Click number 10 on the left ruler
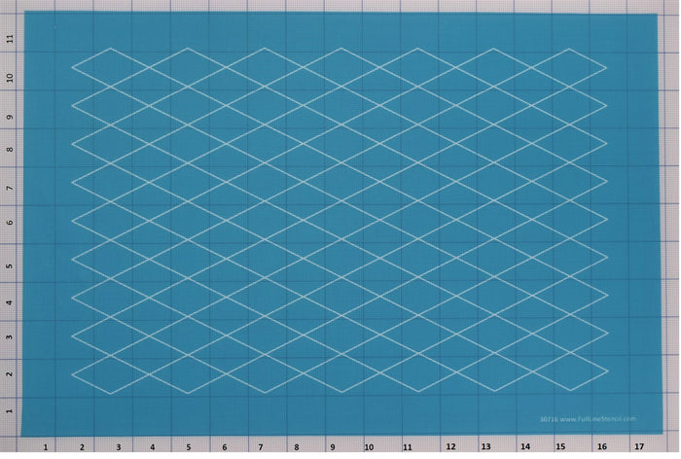This screenshot has height=459, width=681. point(10,77)
